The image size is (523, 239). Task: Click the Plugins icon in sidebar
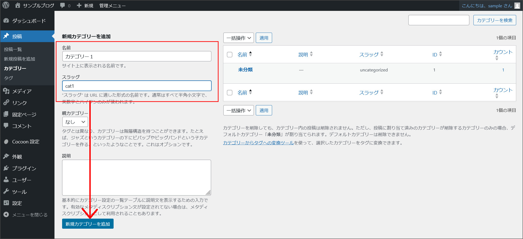point(6,168)
